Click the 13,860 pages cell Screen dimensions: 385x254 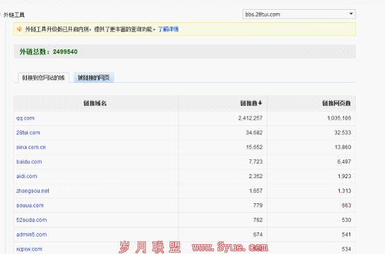click(343, 147)
